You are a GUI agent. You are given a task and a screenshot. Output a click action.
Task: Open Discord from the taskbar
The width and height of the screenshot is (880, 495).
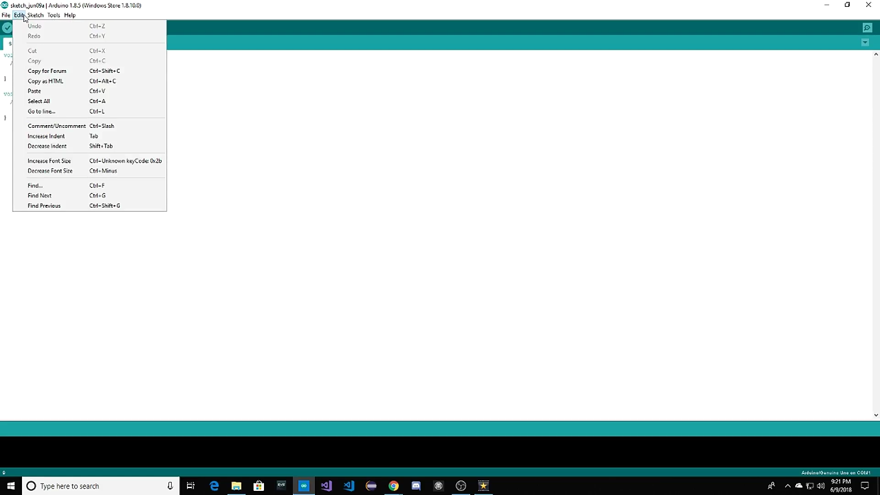pos(416,486)
